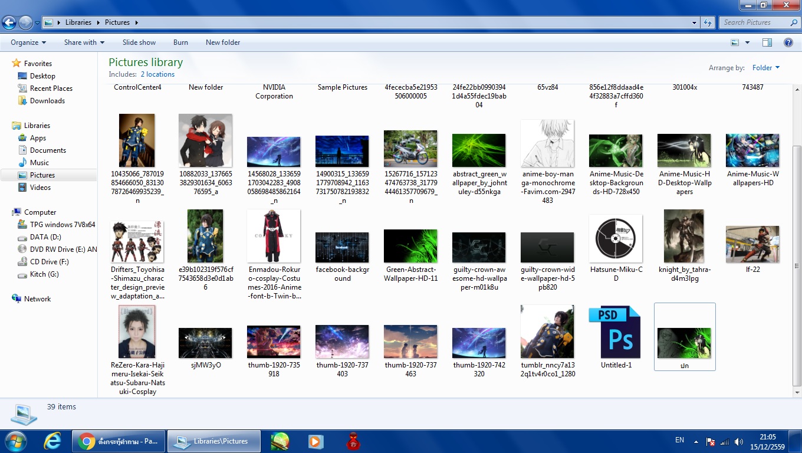Image resolution: width=802 pixels, height=453 pixels.
Task: Switch to the Chrome taskbar window
Action: pyautogui.click(x=119, y=441)
